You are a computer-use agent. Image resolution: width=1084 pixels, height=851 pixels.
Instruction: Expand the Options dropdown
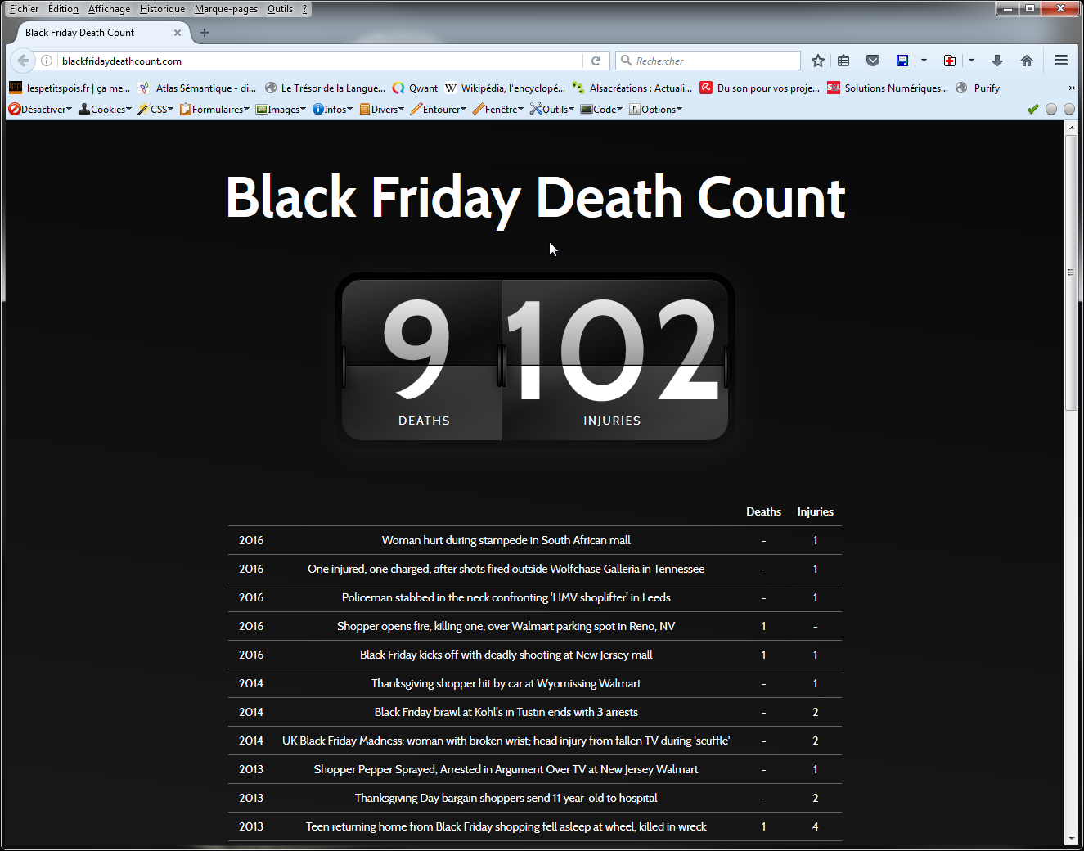point(655,109)
